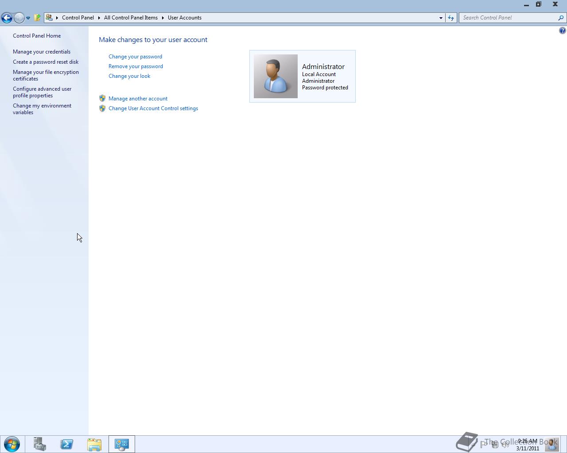Expand the arrow after All Control Panel Items
This screenshot has width=567, height=453.
163,18
